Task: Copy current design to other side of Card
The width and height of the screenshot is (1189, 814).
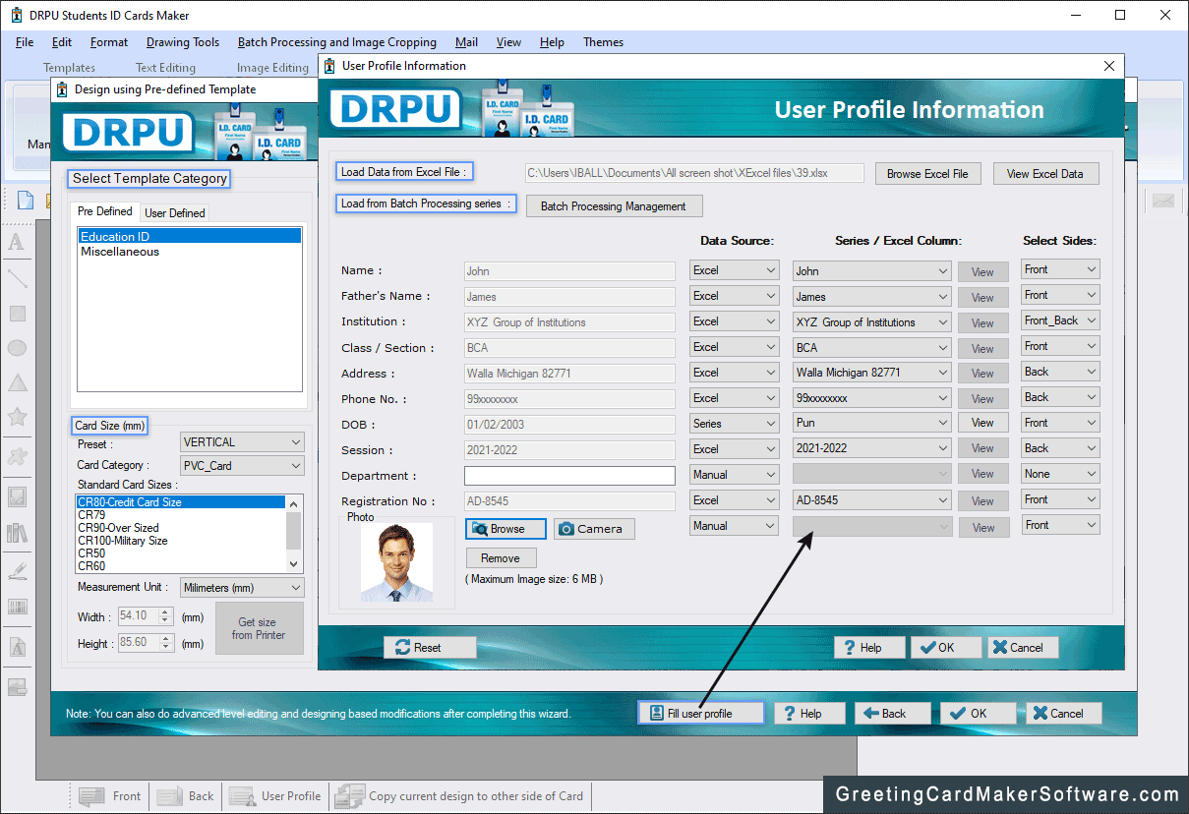Action: coord(460,796)
